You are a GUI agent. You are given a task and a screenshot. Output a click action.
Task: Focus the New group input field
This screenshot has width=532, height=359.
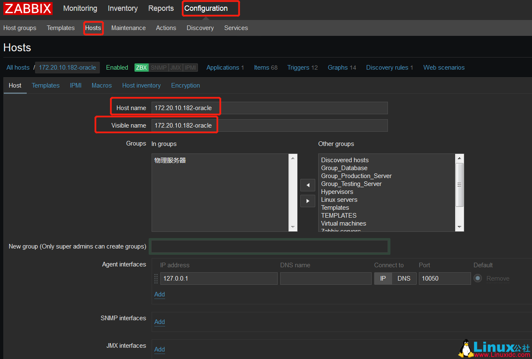tap(269, 246)
